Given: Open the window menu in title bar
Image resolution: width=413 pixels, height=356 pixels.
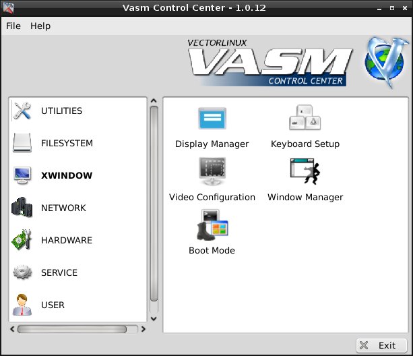Looking at the screenshot, I should [7, 7].
